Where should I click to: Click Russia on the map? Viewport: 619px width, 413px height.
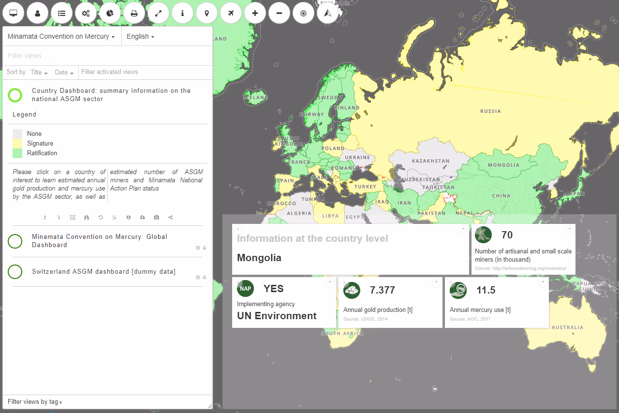(490, 111)
